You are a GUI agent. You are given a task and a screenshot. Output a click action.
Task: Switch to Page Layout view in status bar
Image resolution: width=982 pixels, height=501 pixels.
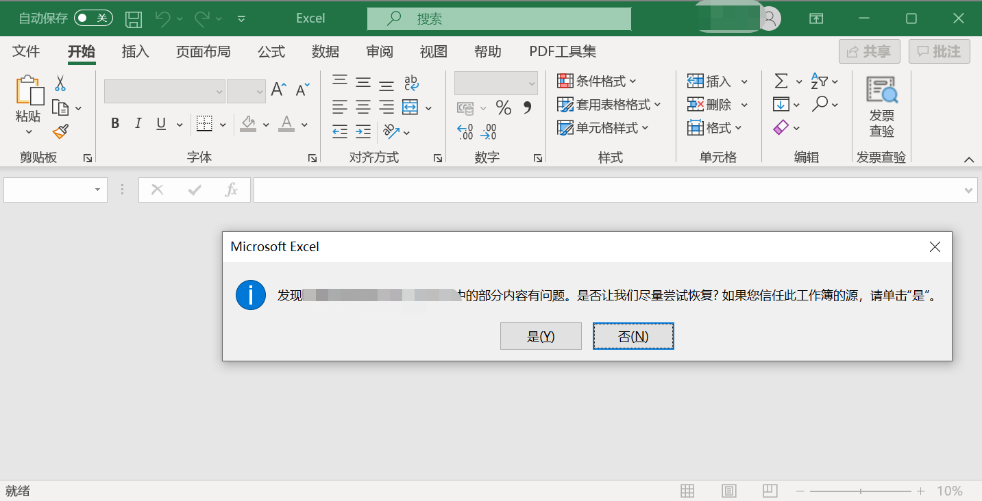(729, 491)
